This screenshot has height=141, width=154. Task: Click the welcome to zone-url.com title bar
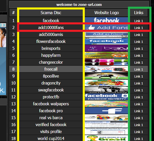[79, 5]
